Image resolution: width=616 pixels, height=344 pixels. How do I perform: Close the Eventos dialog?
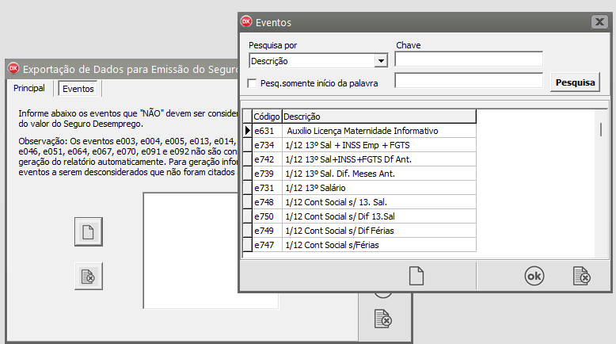(599, 22)
